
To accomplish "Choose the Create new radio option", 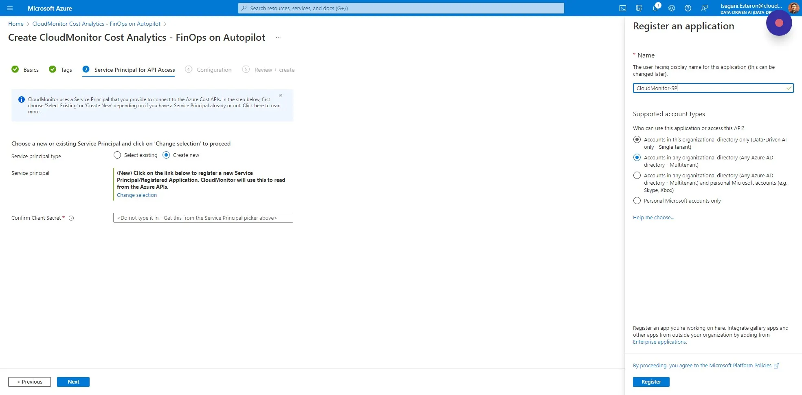I will click(x=166, y=155).
